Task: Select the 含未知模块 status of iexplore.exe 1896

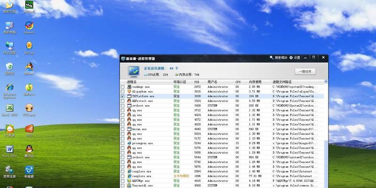Action: pyautogui.click(x=181, y=176)
